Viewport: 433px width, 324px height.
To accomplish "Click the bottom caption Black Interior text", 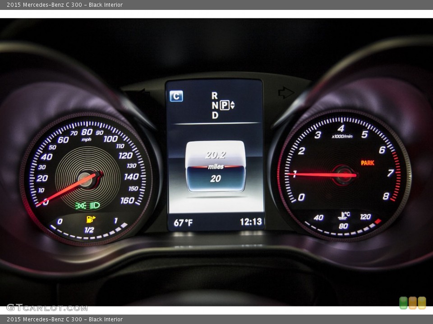I will [106, 319].
